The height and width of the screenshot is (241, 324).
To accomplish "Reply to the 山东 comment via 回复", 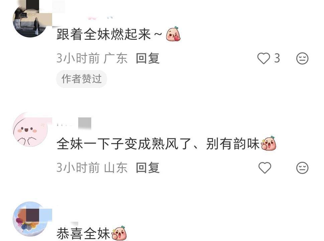I will 147,168.
